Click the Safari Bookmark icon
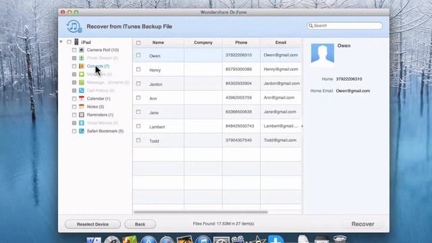 click(x=82, y=131)
